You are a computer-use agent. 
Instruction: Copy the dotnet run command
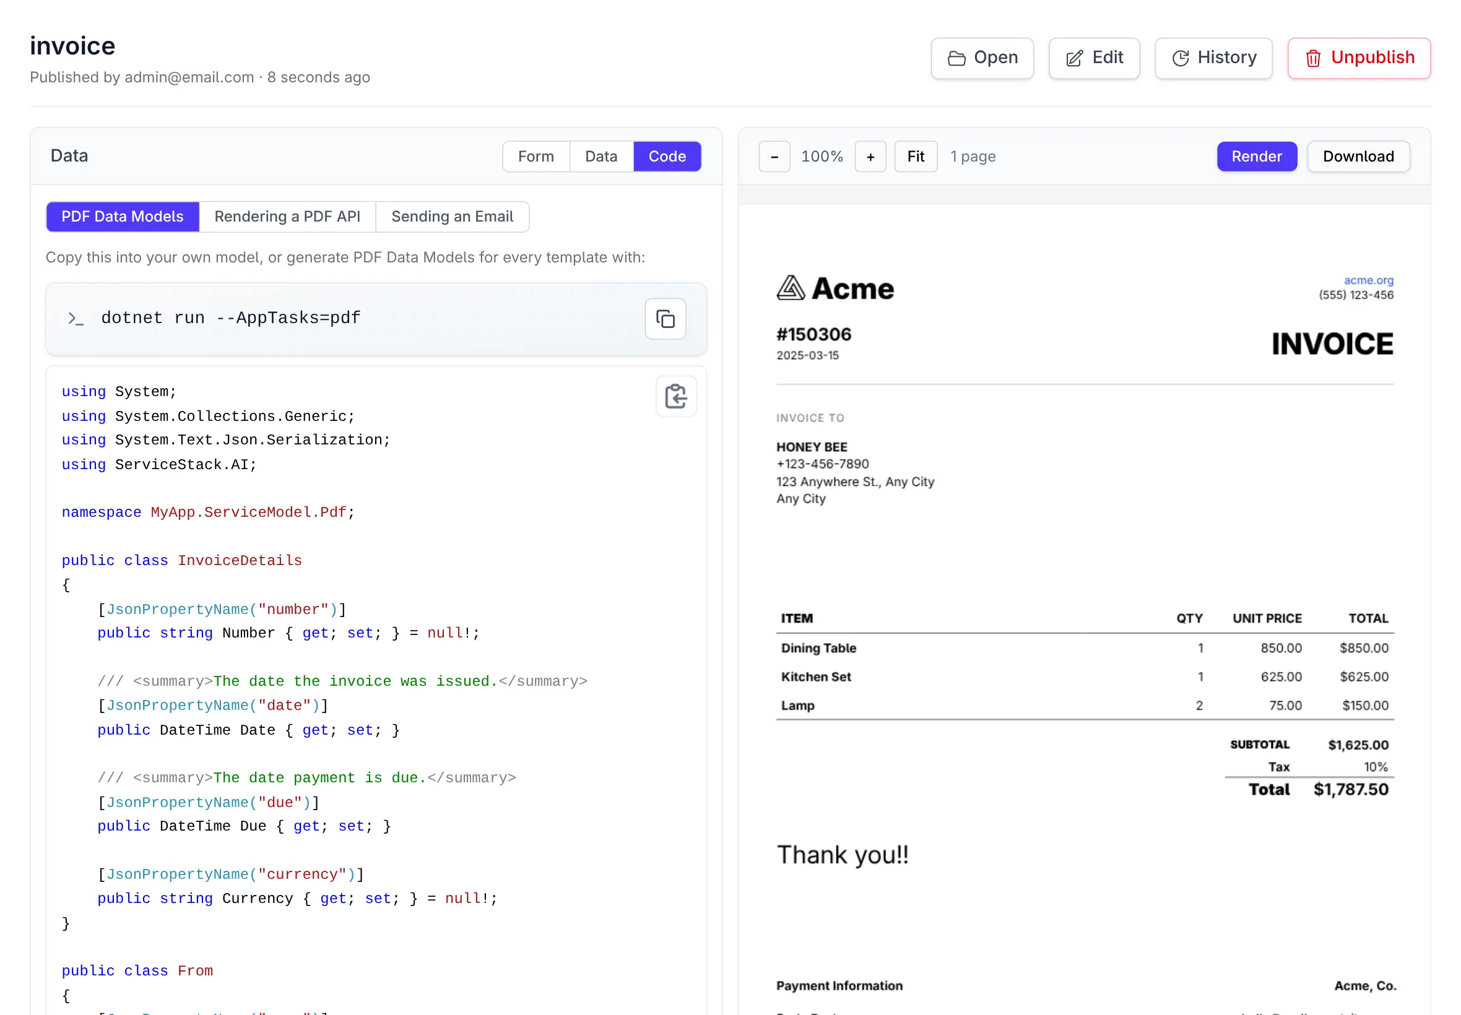tap(665, 319)
